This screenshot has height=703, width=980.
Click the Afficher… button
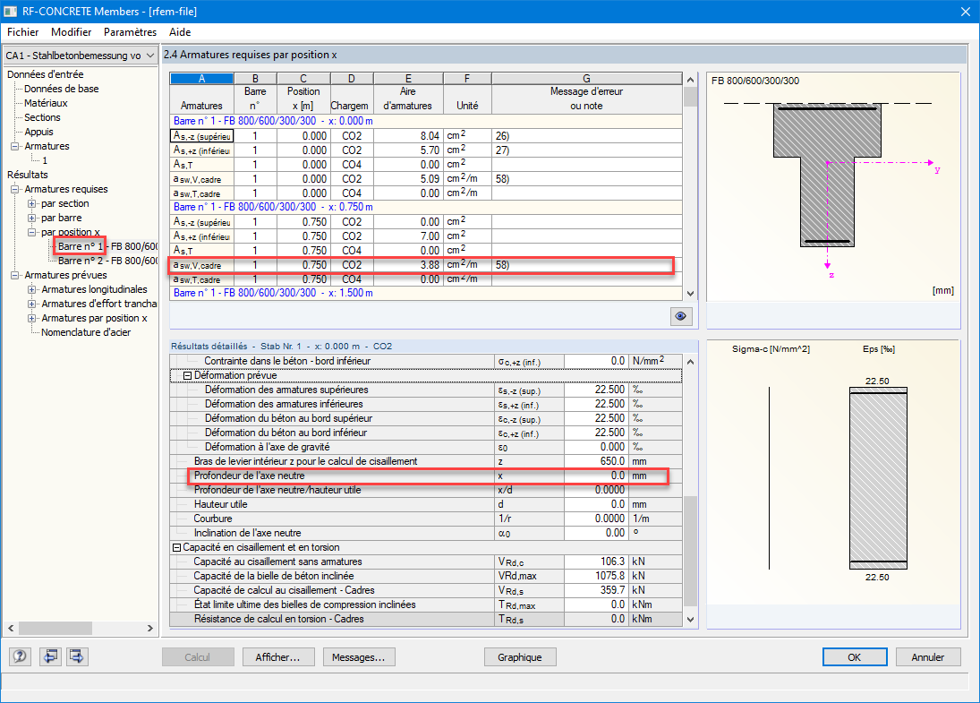277,657
